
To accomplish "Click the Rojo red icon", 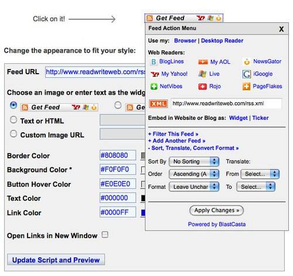I will [x=203, y=87].
